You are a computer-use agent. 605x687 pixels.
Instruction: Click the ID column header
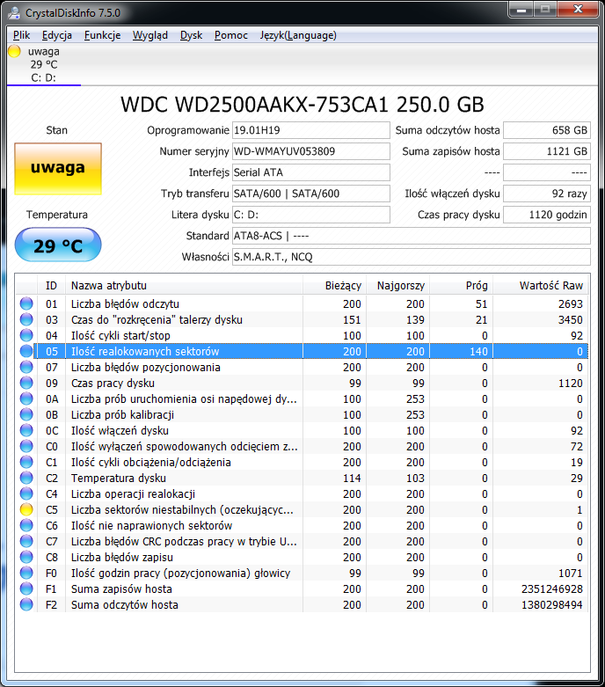[x=51, y=286]
